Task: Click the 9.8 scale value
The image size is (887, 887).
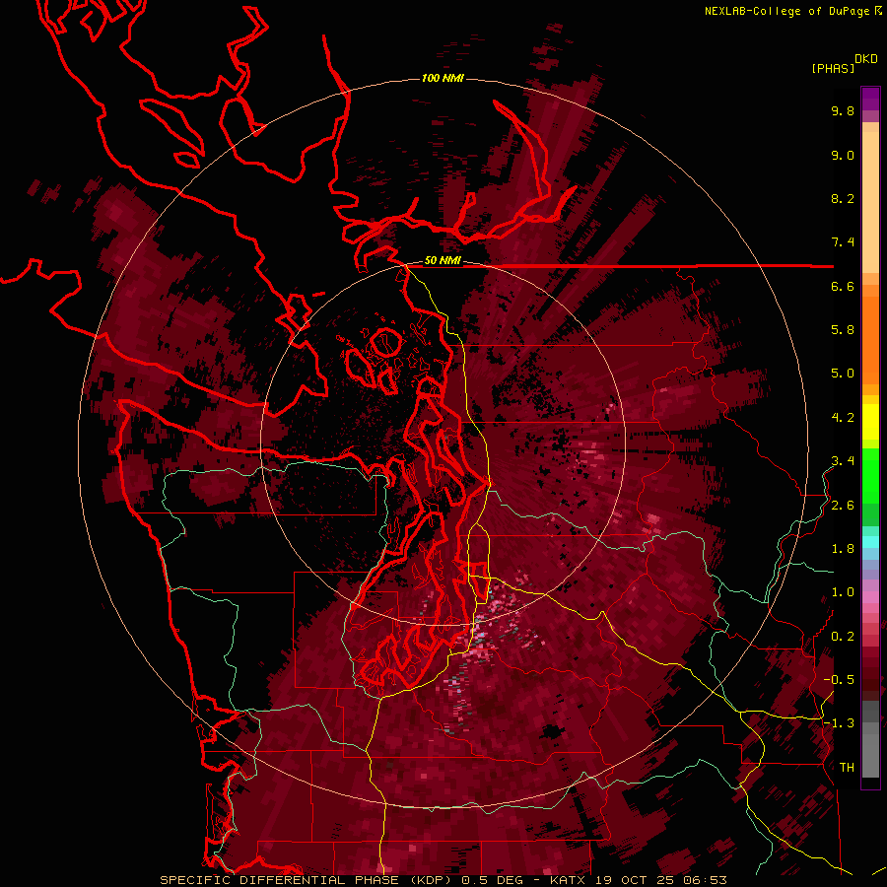Action: click(x=843, y=110)
